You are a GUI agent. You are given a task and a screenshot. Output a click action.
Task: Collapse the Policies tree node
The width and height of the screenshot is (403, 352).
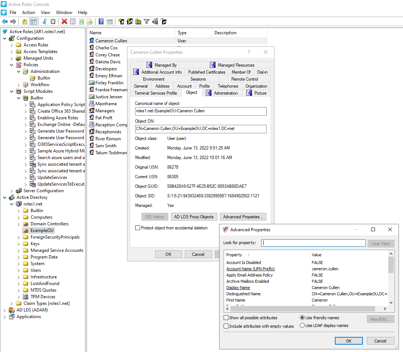point(11,65)
